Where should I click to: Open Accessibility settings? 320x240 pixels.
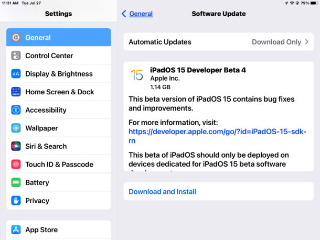[59, 110]
